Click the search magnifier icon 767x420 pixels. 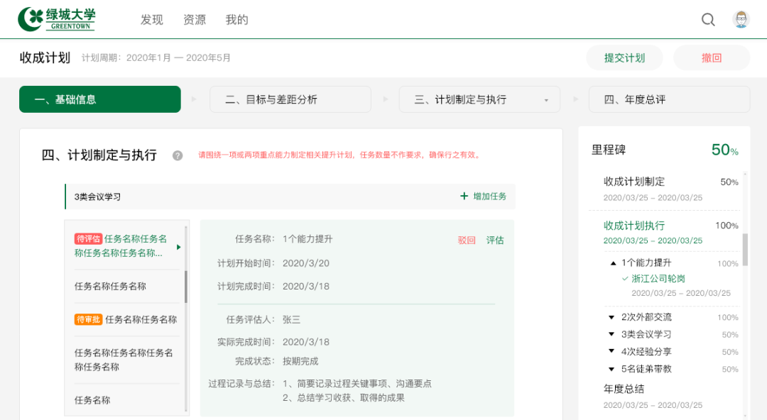[708, 20]
